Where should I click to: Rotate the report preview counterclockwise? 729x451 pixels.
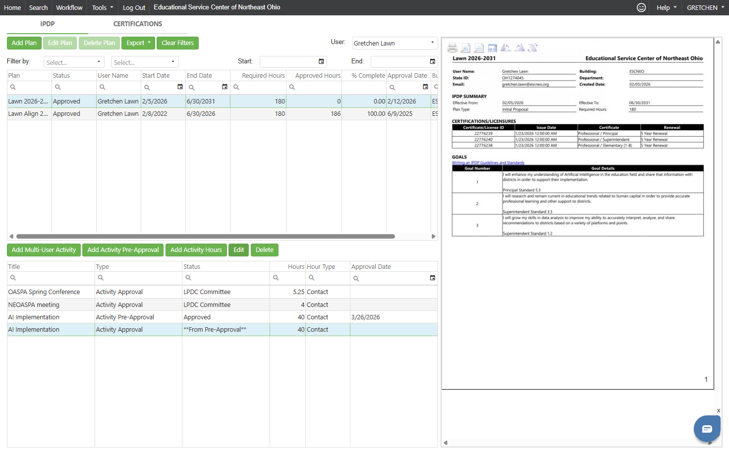(505, 48)
